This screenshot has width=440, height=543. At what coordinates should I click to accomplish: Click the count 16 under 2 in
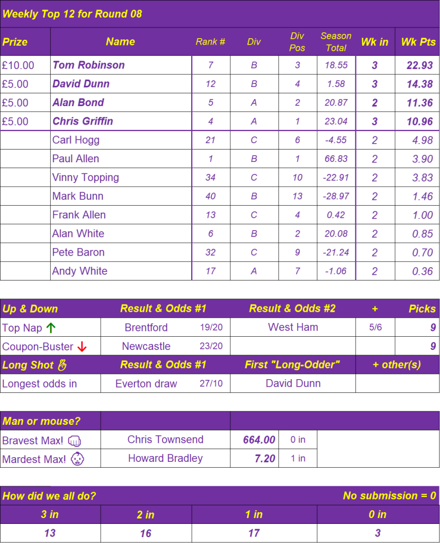pos(146,533)
